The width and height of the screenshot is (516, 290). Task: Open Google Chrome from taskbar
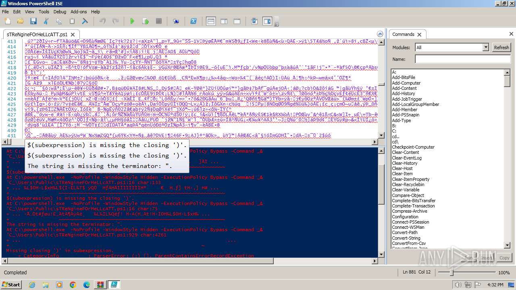pyautogui.click(x=73, y=285)
